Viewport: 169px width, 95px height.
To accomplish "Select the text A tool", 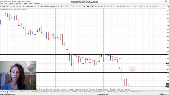I will tap(147, 6).
